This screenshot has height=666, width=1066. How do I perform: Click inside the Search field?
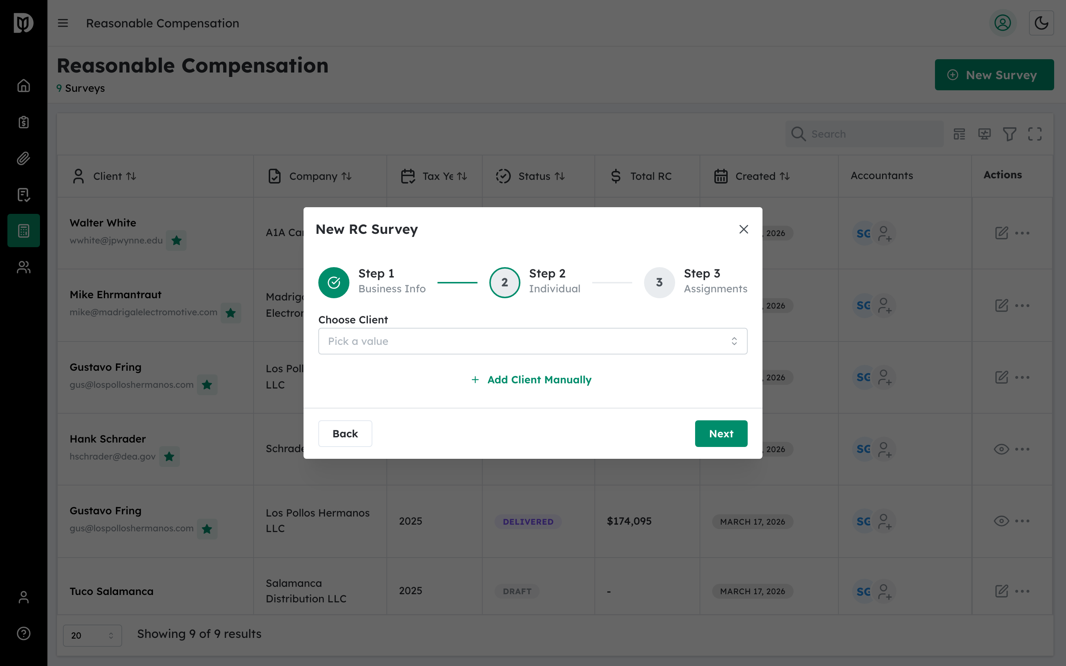[864, 134]
